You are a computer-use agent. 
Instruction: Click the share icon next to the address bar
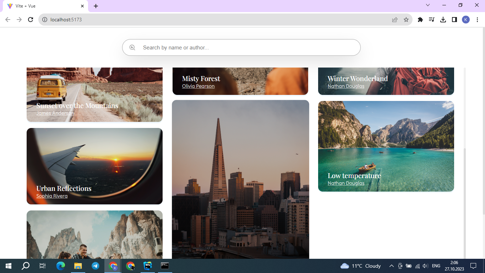point(395,20)
